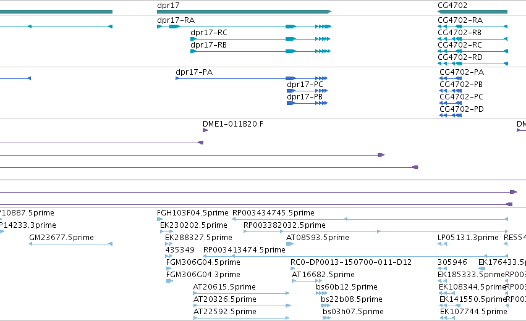
Task: Select EST RP003434745.5prime
Action: coord(273,213)
